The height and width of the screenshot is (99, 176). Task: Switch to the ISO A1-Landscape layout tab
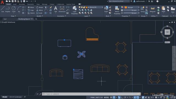pos(15,97)
